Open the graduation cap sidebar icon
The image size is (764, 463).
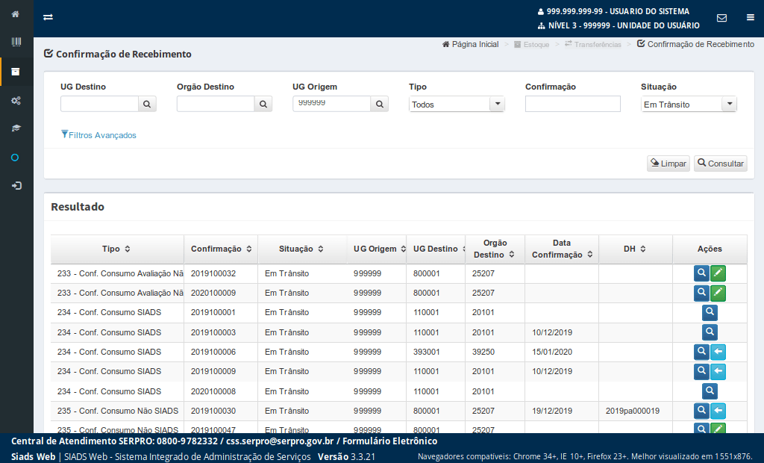(16, 128)
